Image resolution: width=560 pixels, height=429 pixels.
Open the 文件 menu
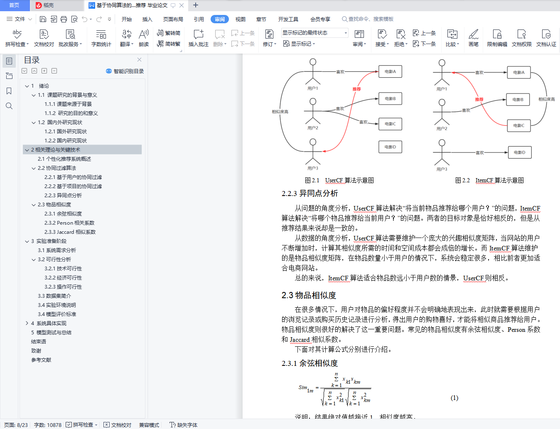click(20, 19)
